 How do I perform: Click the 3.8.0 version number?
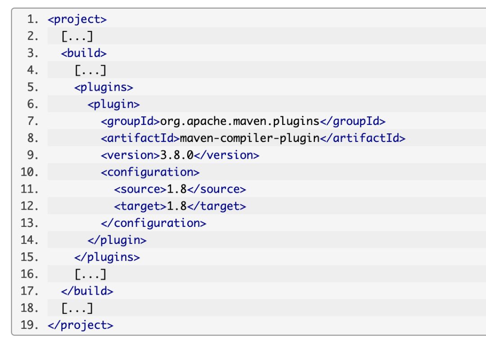click(x=177, y=155)
